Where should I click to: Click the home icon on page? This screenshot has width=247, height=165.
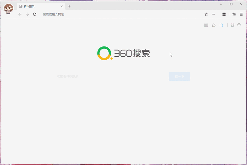point(214,25)
